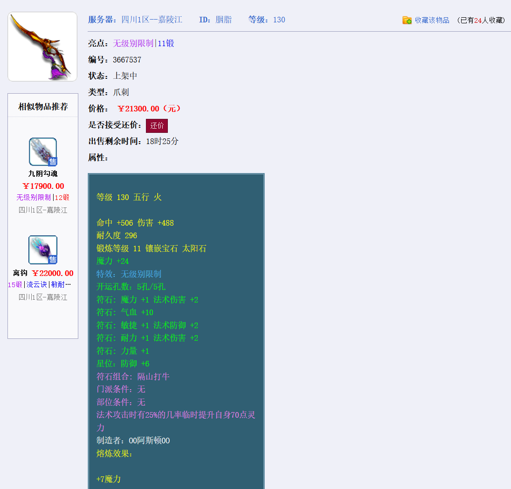This screenshot has width=511, height=489.
Task: Click the 11锻 highlight tag
Action: 166,43
